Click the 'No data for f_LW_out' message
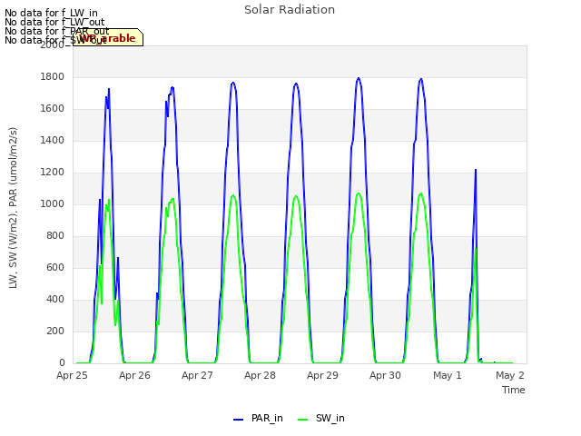Image resolution: width=581 pixels, height=436 pixels. click(54, 22)
